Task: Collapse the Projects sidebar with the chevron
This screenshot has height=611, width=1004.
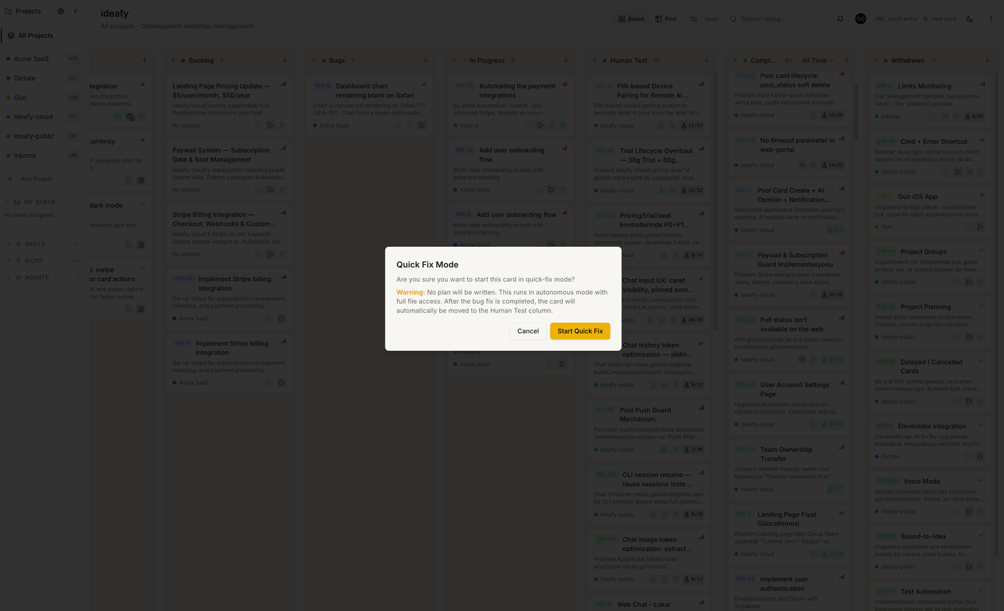Action: 75,11
